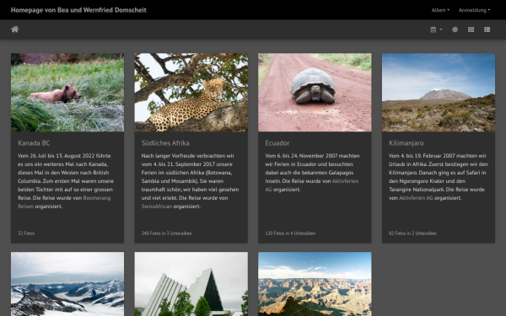
Task: Click the Kilimanjaro album title
Action: (406, 143)
